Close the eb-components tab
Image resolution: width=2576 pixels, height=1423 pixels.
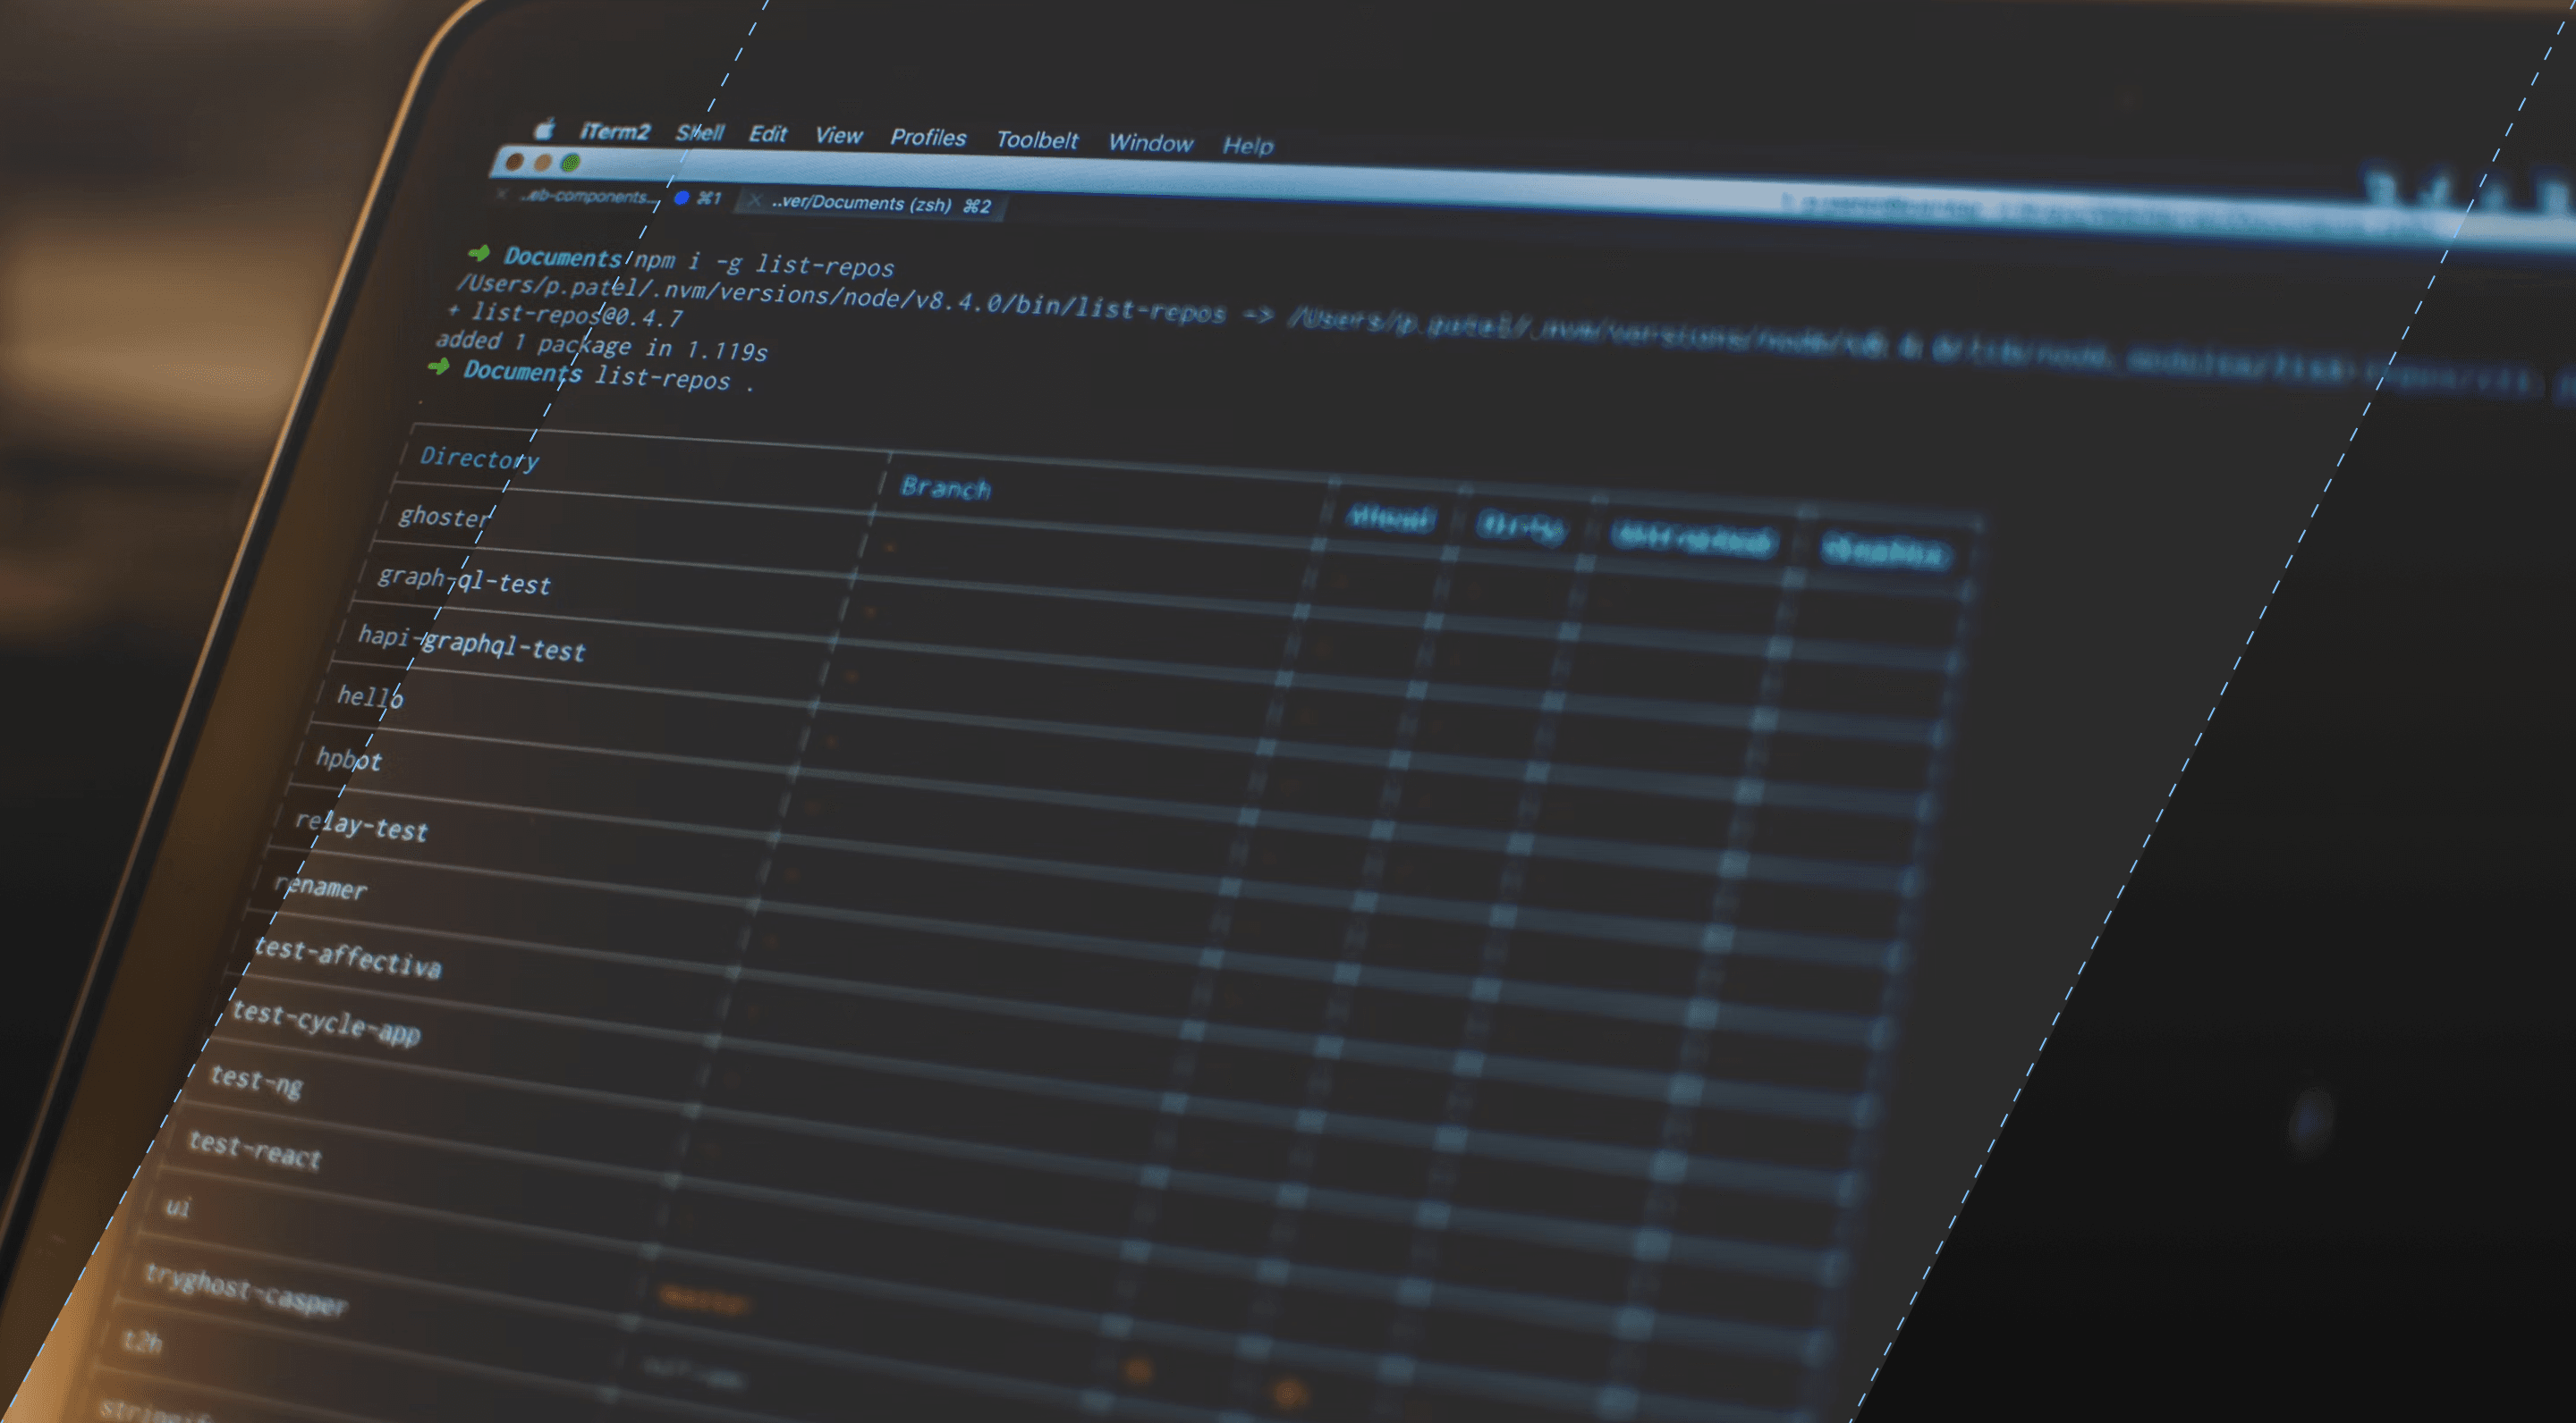tap(503, 194)
